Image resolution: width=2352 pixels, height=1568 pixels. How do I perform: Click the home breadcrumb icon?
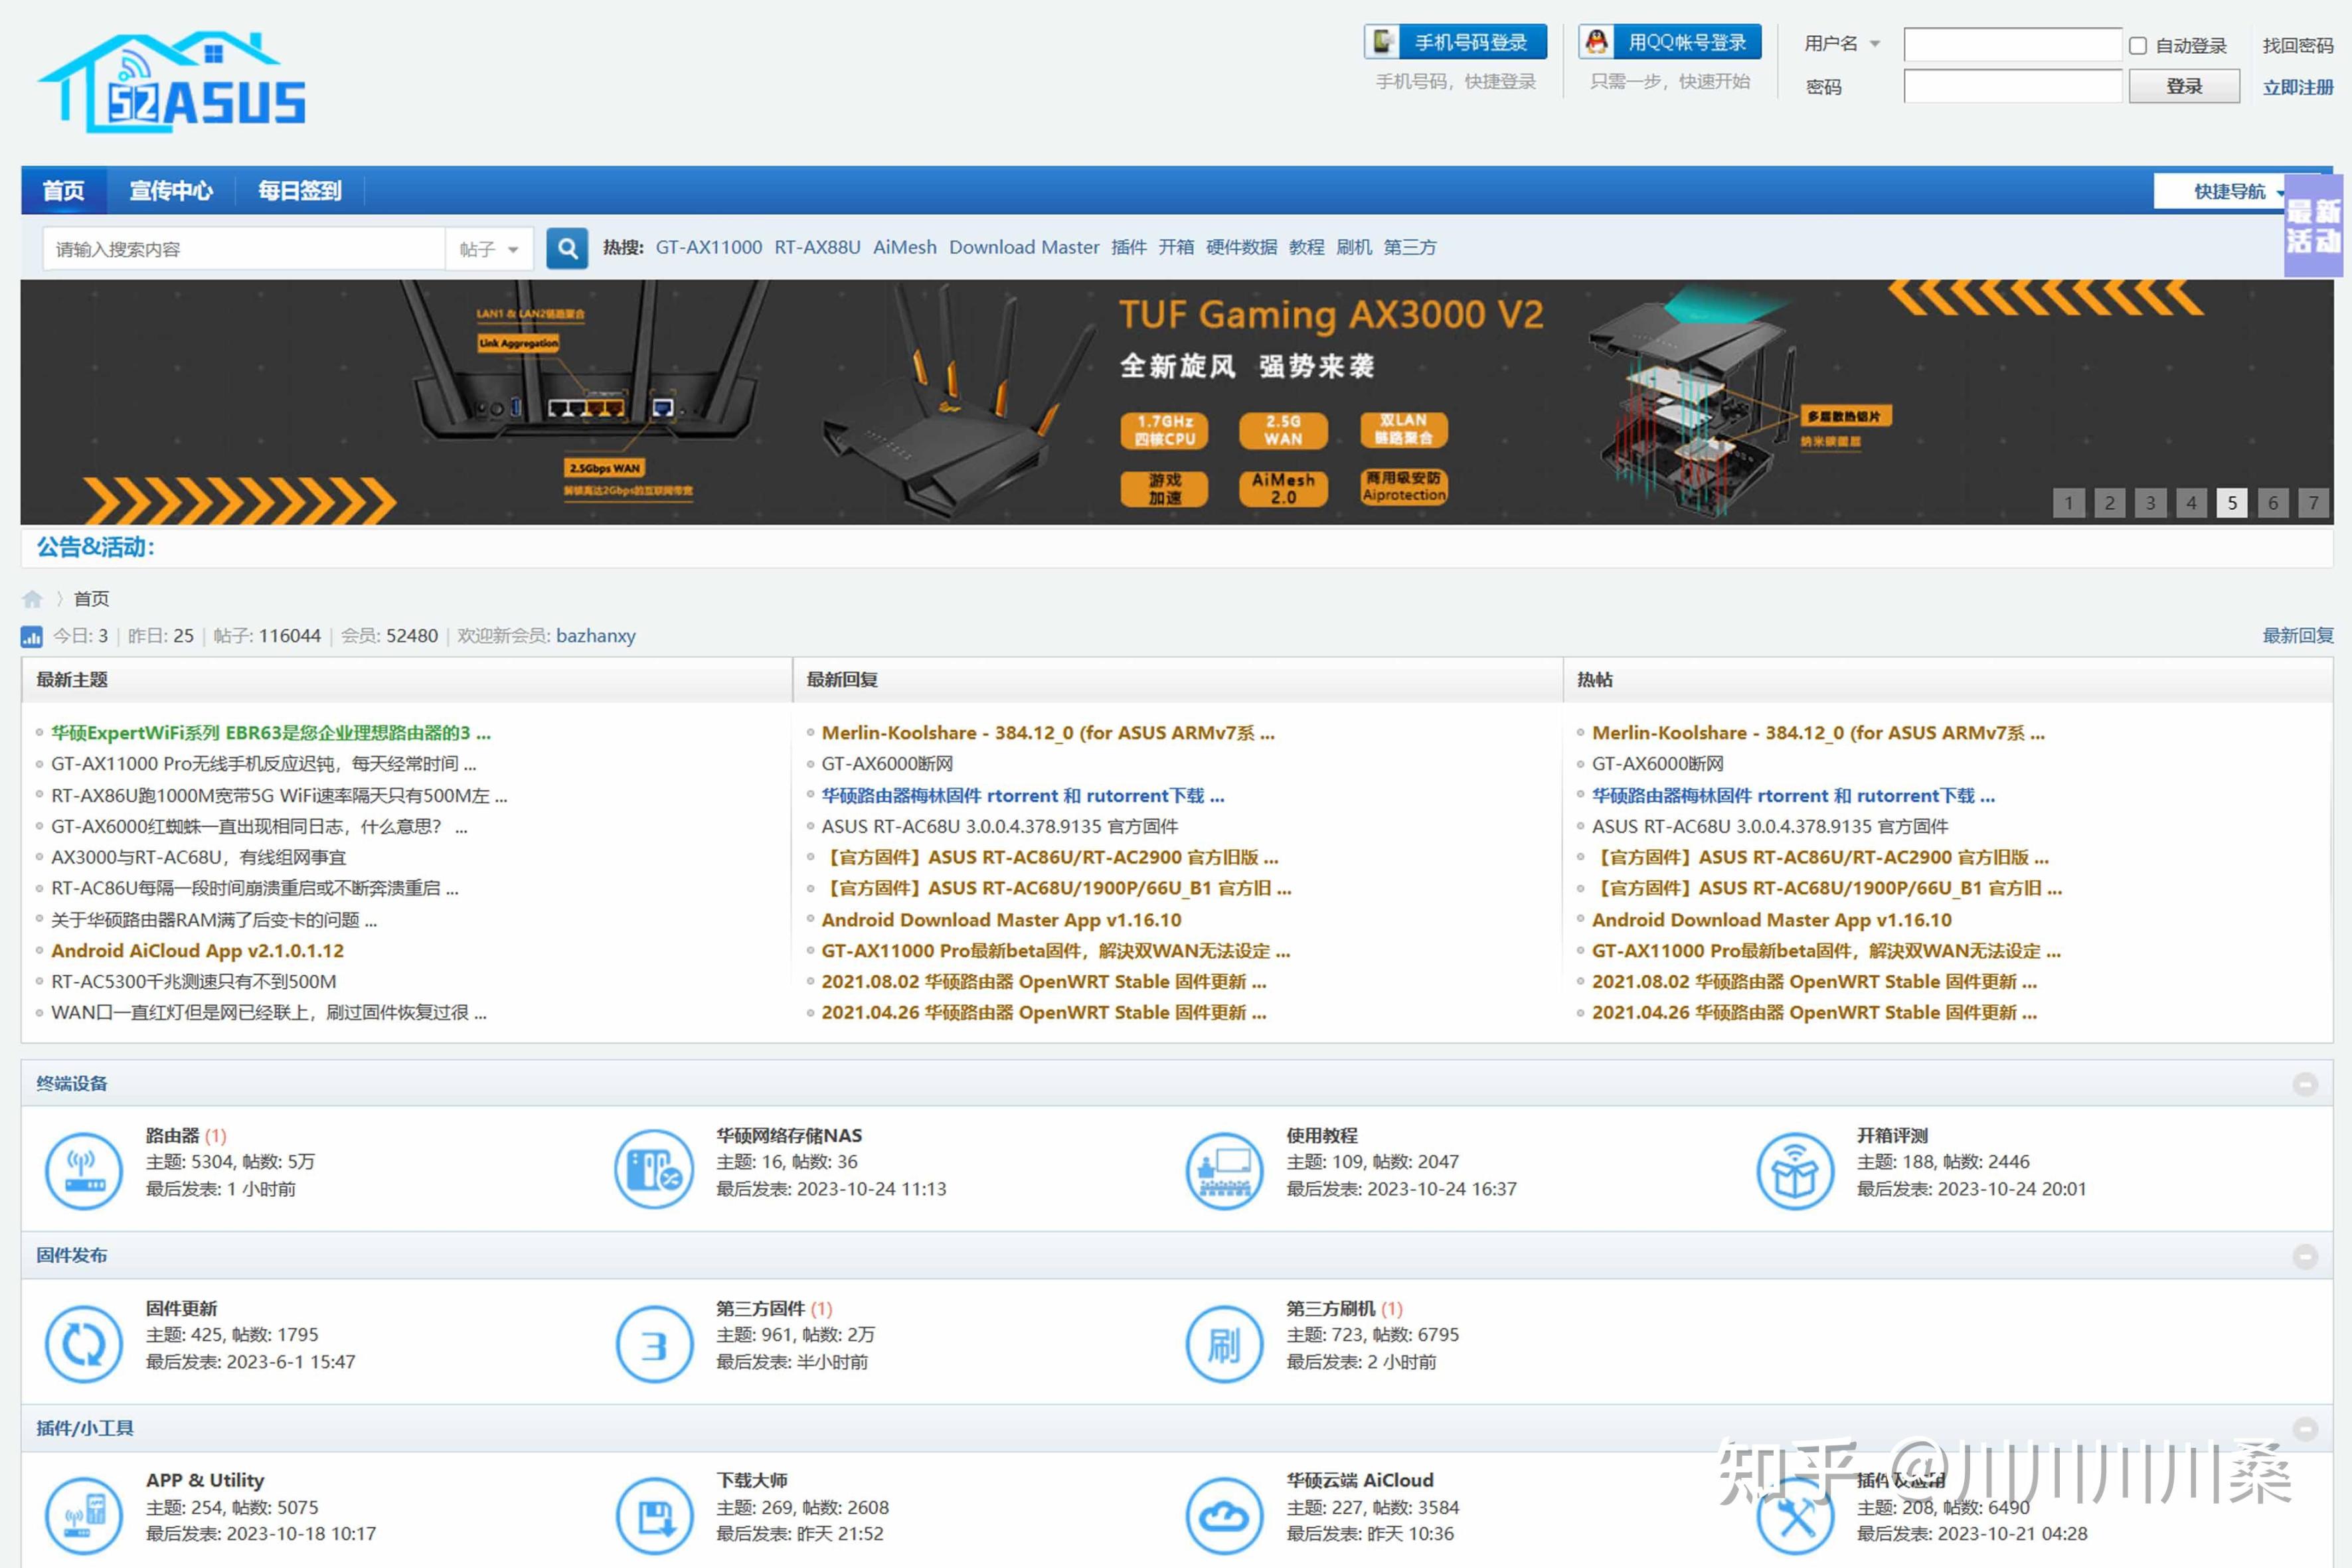[x=32, y=599]
